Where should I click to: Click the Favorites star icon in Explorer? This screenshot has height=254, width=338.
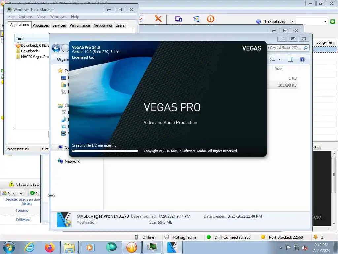60,71
